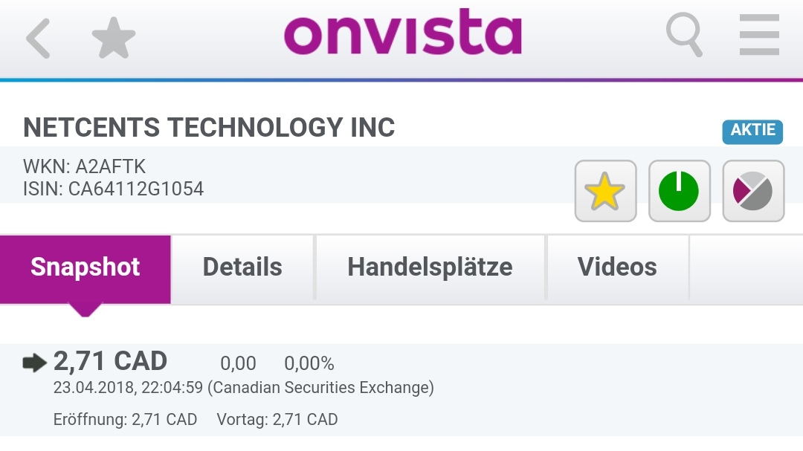Tap the back arrow icon
The width and height of the screenshot is (803, 451).
(37, 35)
